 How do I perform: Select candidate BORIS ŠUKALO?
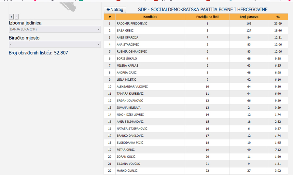(x=127, y=59)
